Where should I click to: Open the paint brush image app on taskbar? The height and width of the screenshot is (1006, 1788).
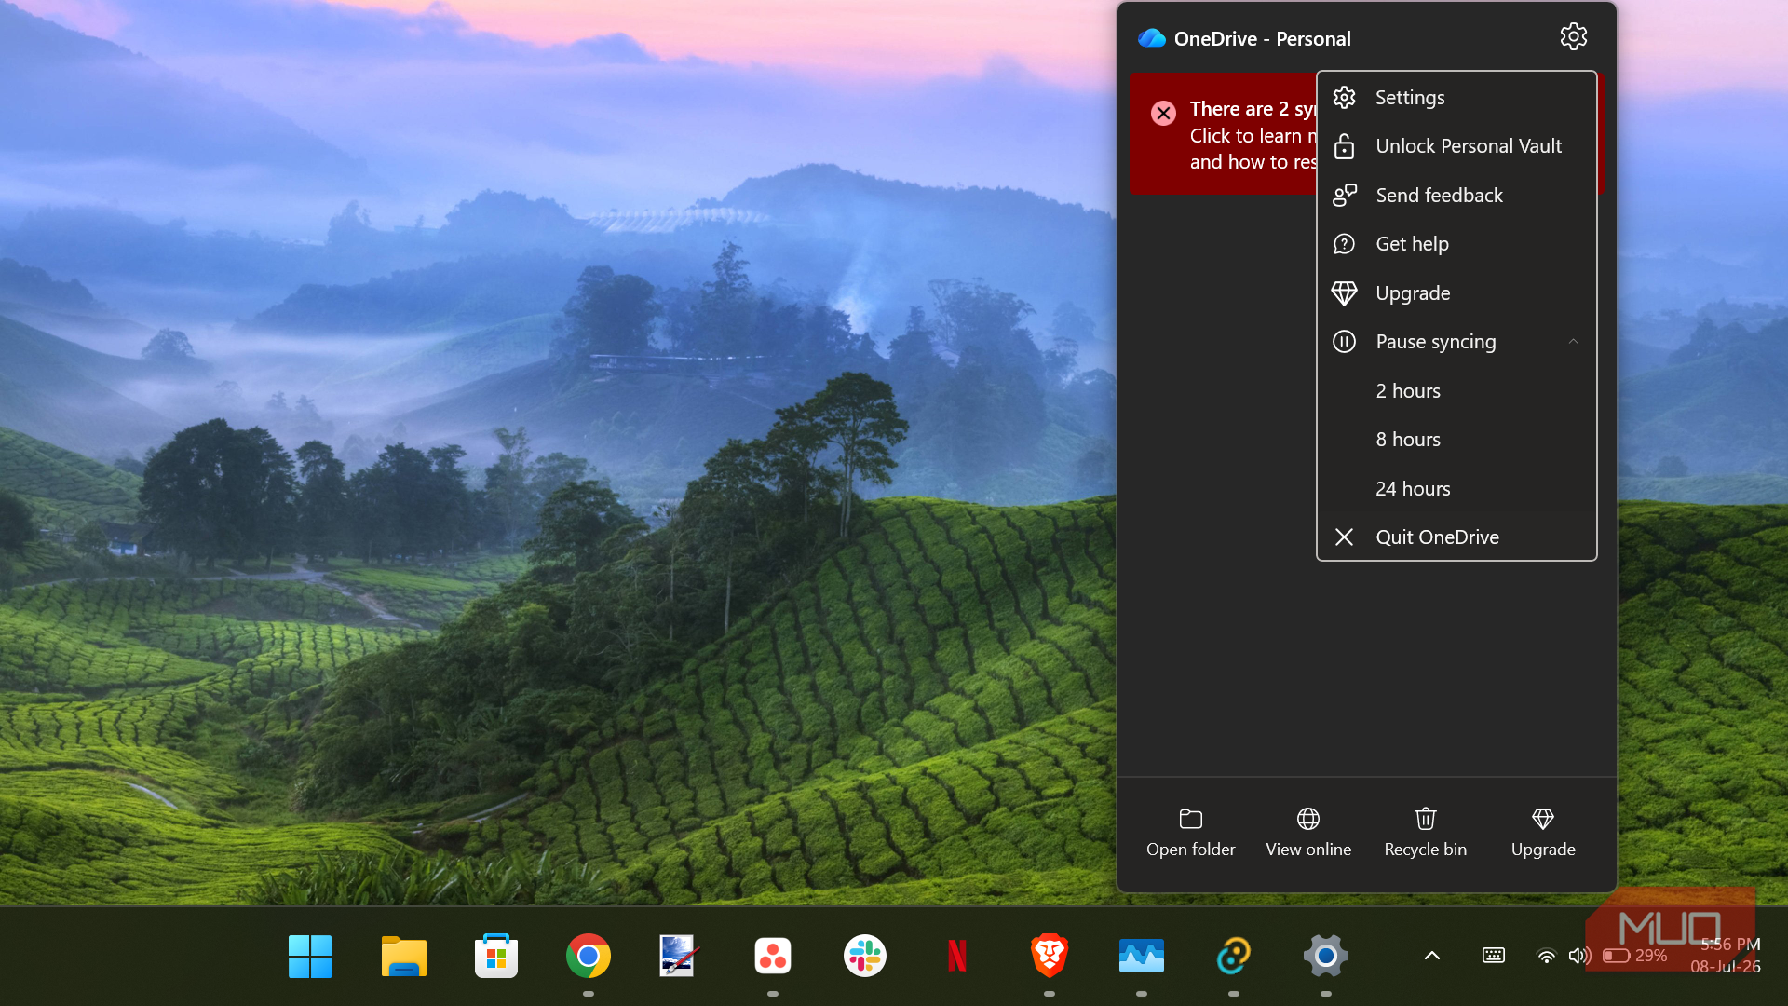680,956
